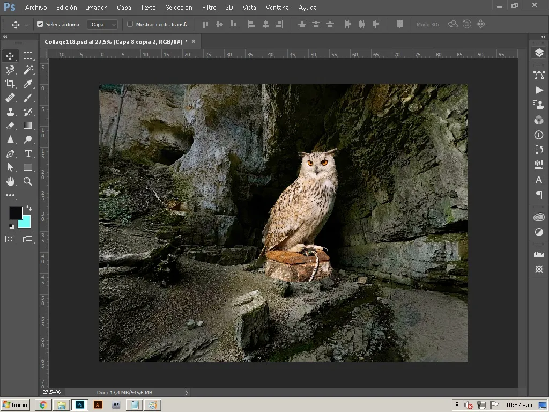This screenshot has height=412, width=549.
Task: Open the Edición menu
Action: [x=66, y=8]
